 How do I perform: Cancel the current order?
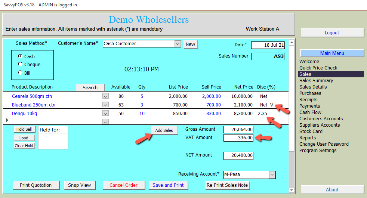(x=123, y=185)
